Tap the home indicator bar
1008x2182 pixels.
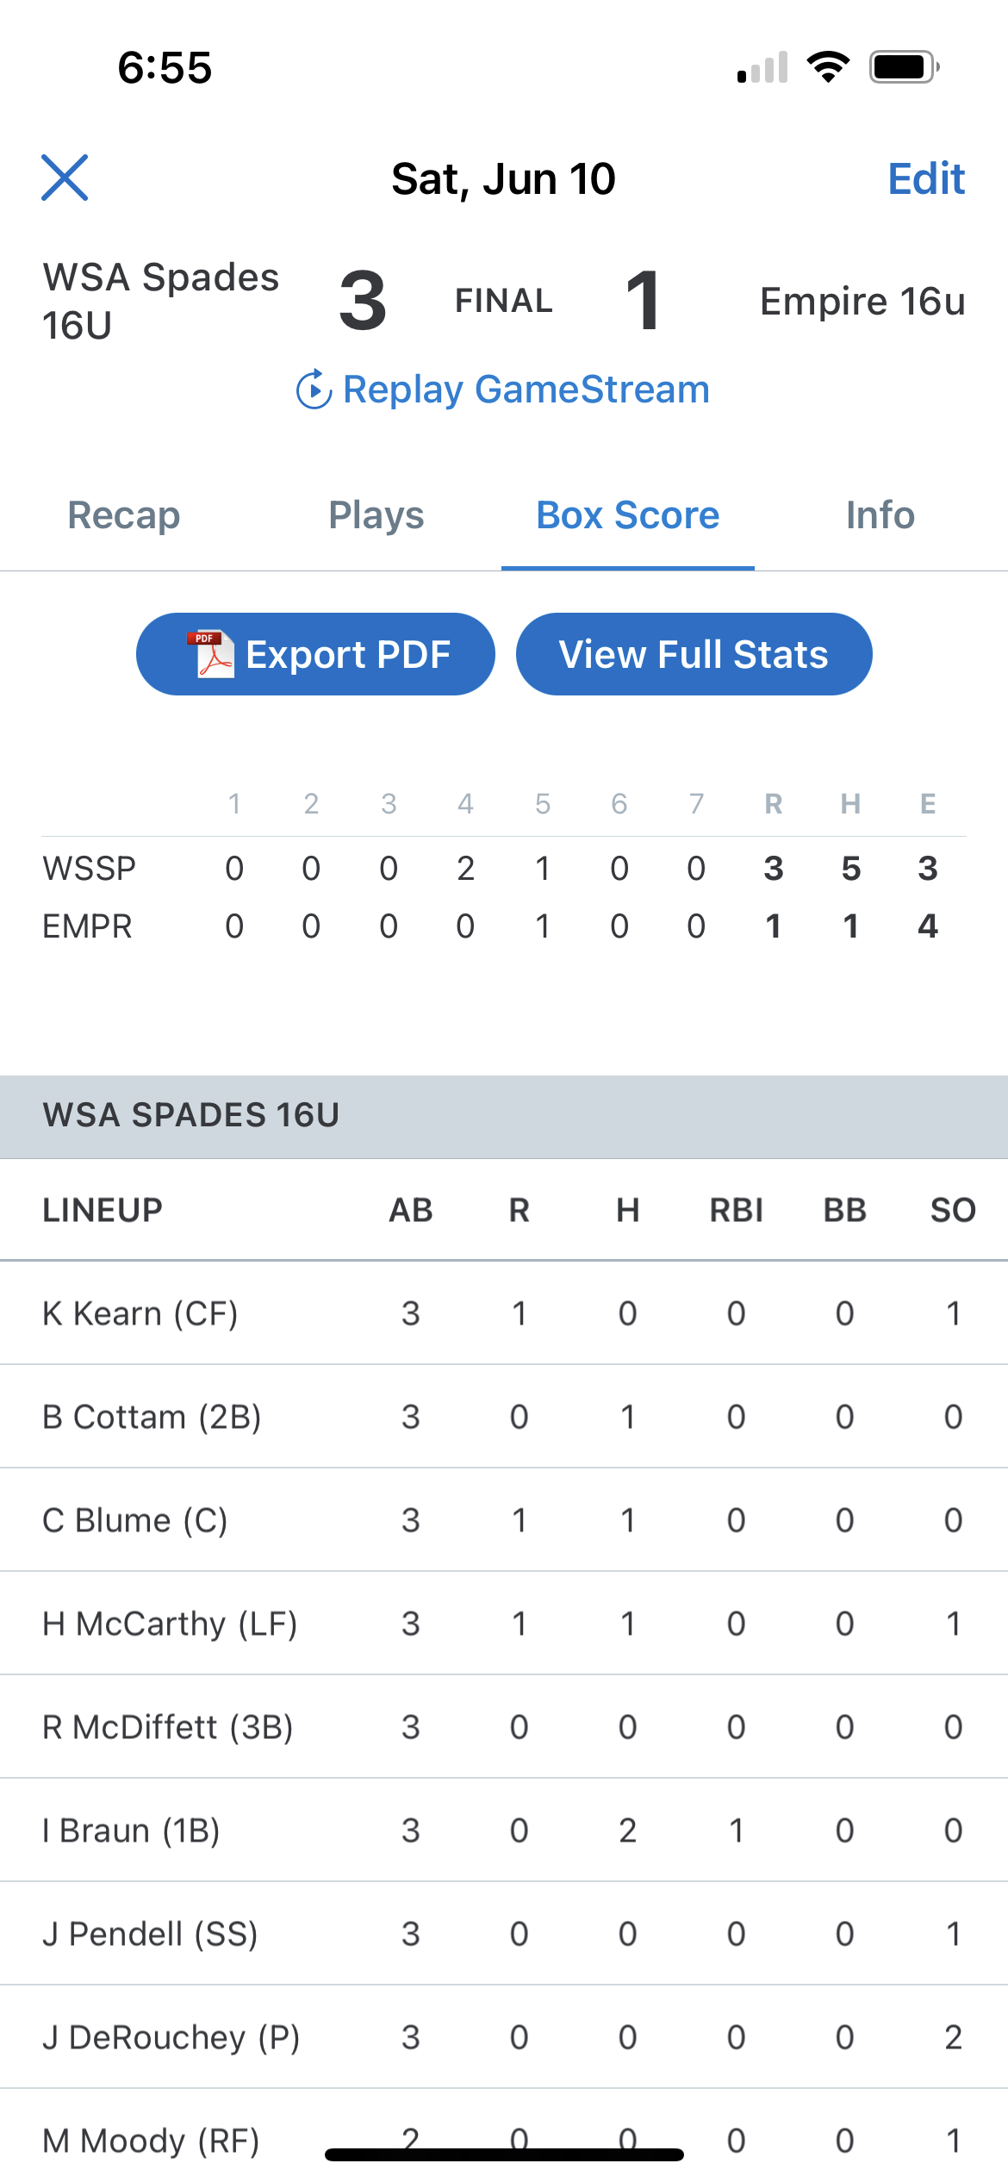click(504, 2154)
